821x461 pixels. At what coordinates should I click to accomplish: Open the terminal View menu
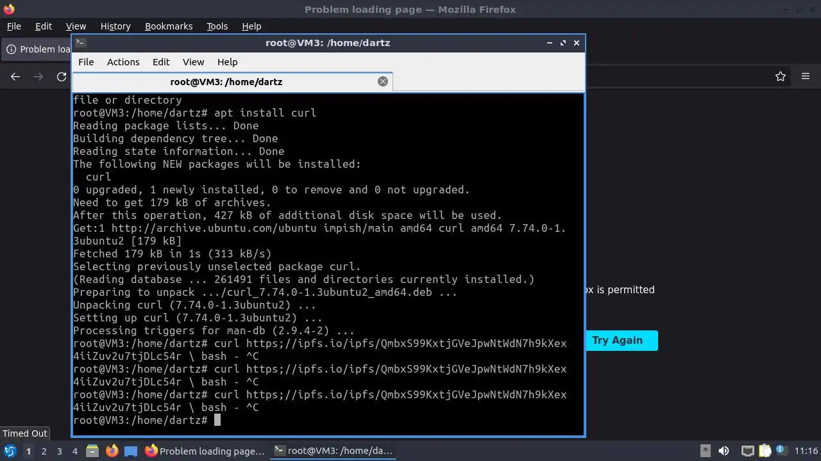point(193,62)
